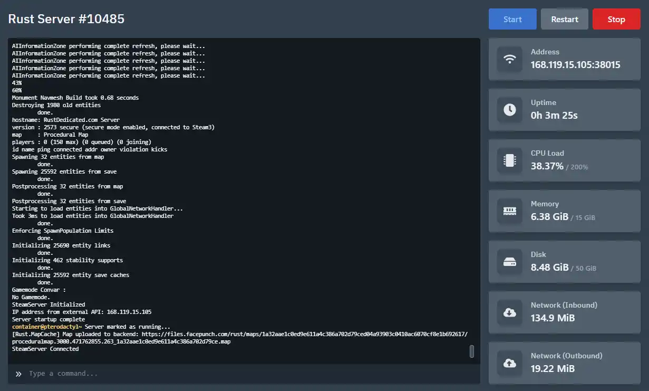
Task: Click the 'Server startup complete' console line
Action: pyautogui.click(x=49, y=319)
